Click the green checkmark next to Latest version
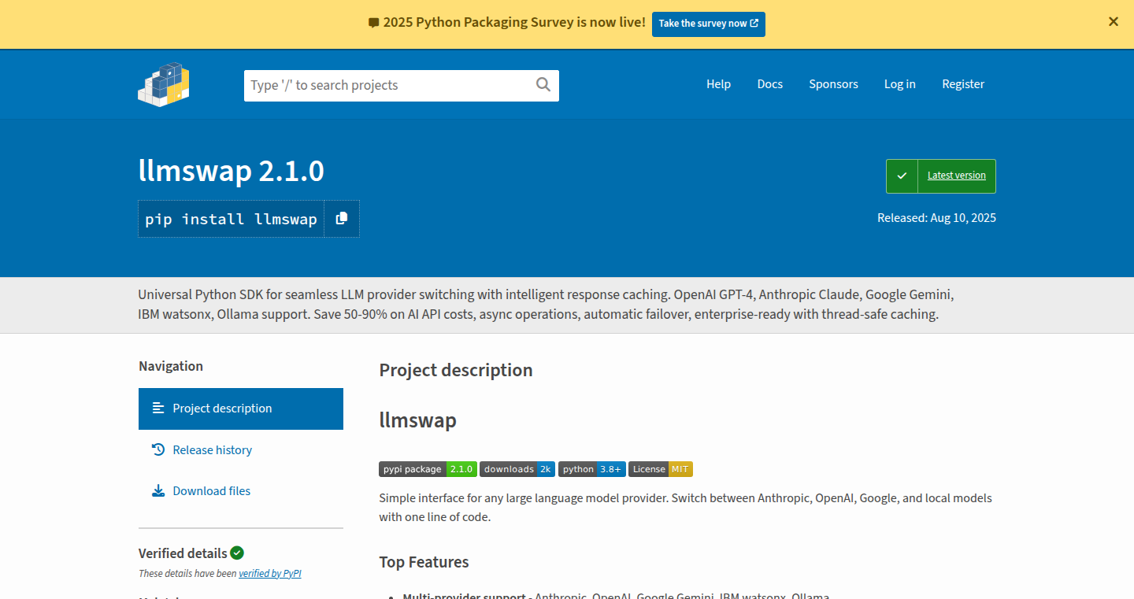This screenshot has width=1134, height=599. click(x=902, y=176)
